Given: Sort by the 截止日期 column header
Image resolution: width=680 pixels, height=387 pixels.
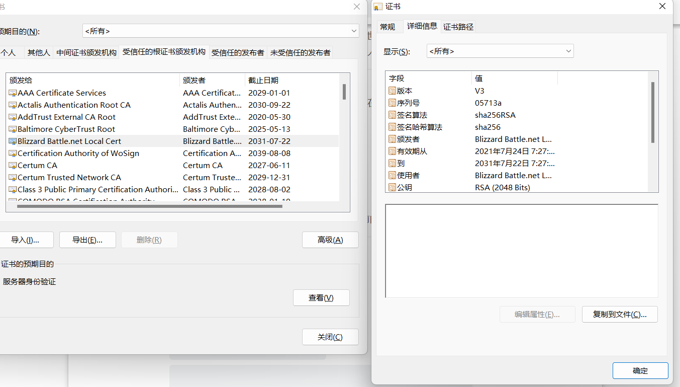Looking at the screenshot, I should point(292,81).
